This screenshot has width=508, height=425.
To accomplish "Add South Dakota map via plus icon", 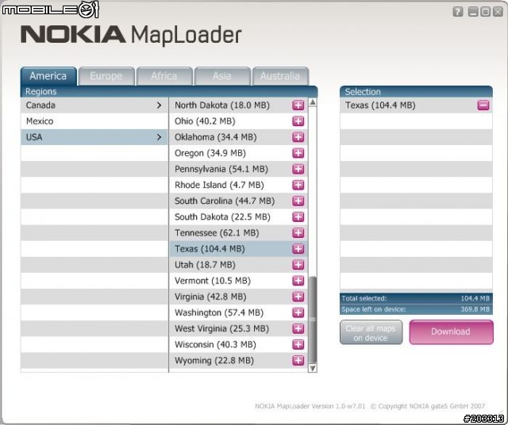I will click(x=298, y=216).
